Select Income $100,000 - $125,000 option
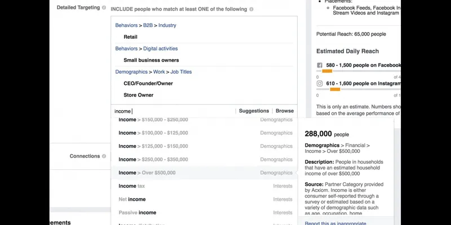 (204, 133)
